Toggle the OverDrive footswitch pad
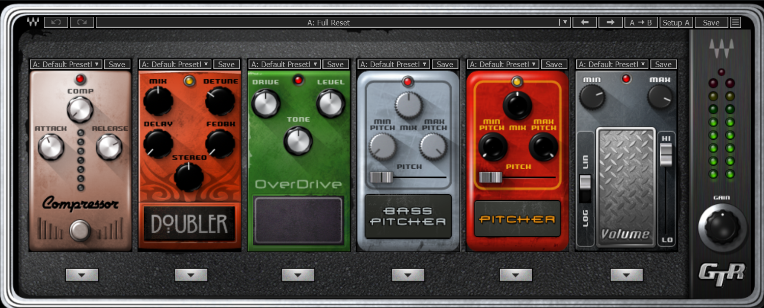 point(298,220)
